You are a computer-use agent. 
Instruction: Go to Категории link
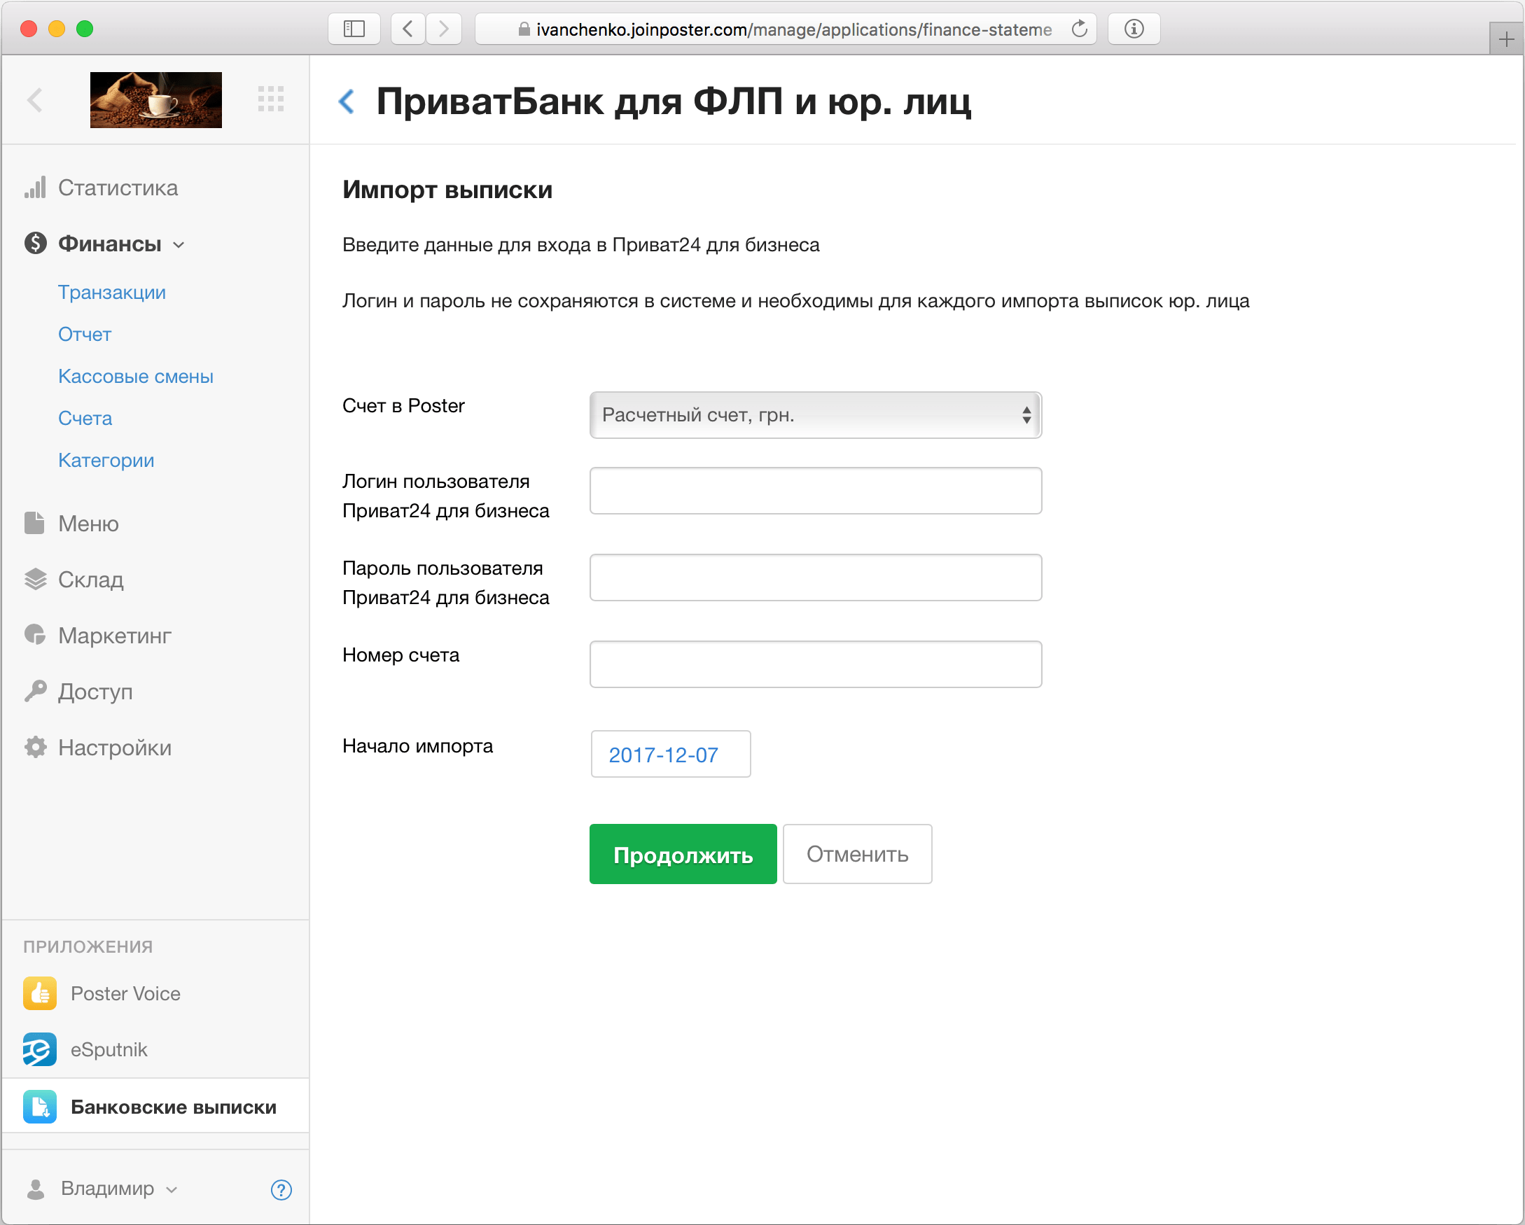[106, 460]
